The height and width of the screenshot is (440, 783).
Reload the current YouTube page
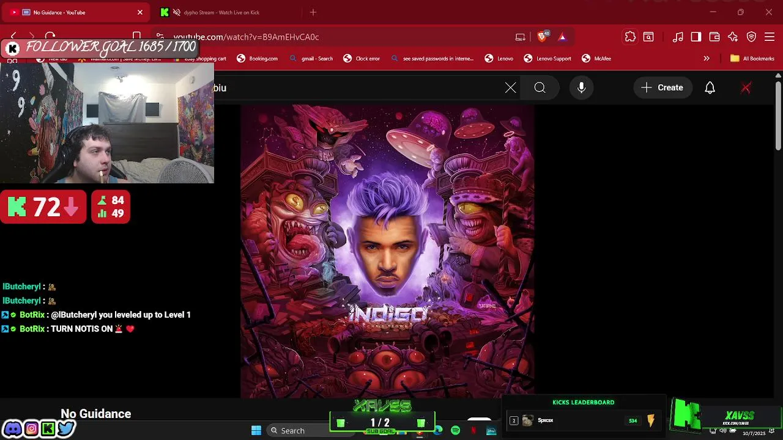(50, 37)
